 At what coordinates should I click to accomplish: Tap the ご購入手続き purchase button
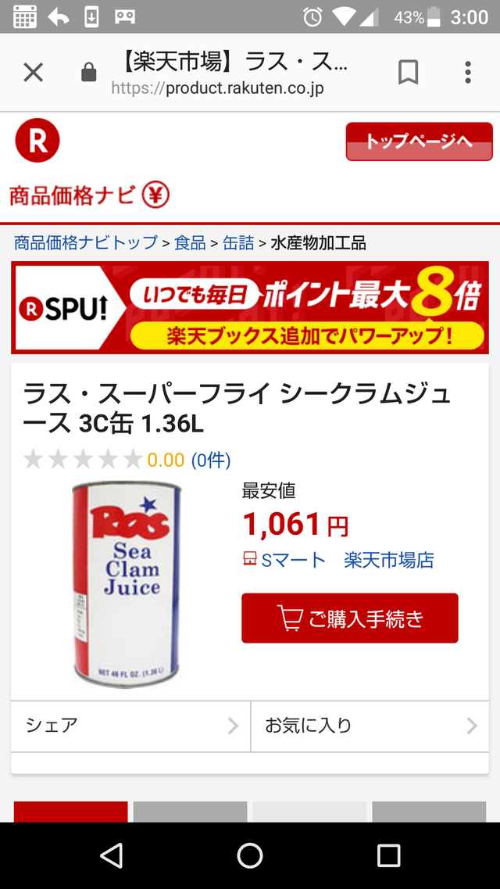(x=349, y=618)
